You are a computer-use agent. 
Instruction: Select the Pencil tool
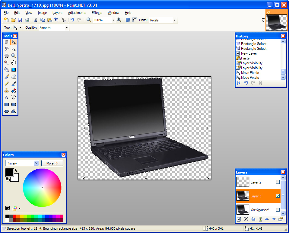tap(6, 84)
